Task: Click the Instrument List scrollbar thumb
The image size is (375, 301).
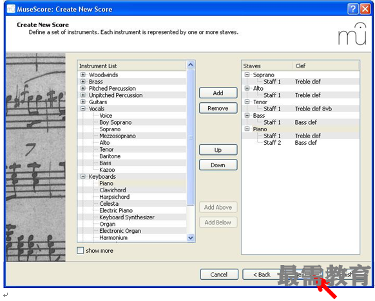Action: click(191, 137)
